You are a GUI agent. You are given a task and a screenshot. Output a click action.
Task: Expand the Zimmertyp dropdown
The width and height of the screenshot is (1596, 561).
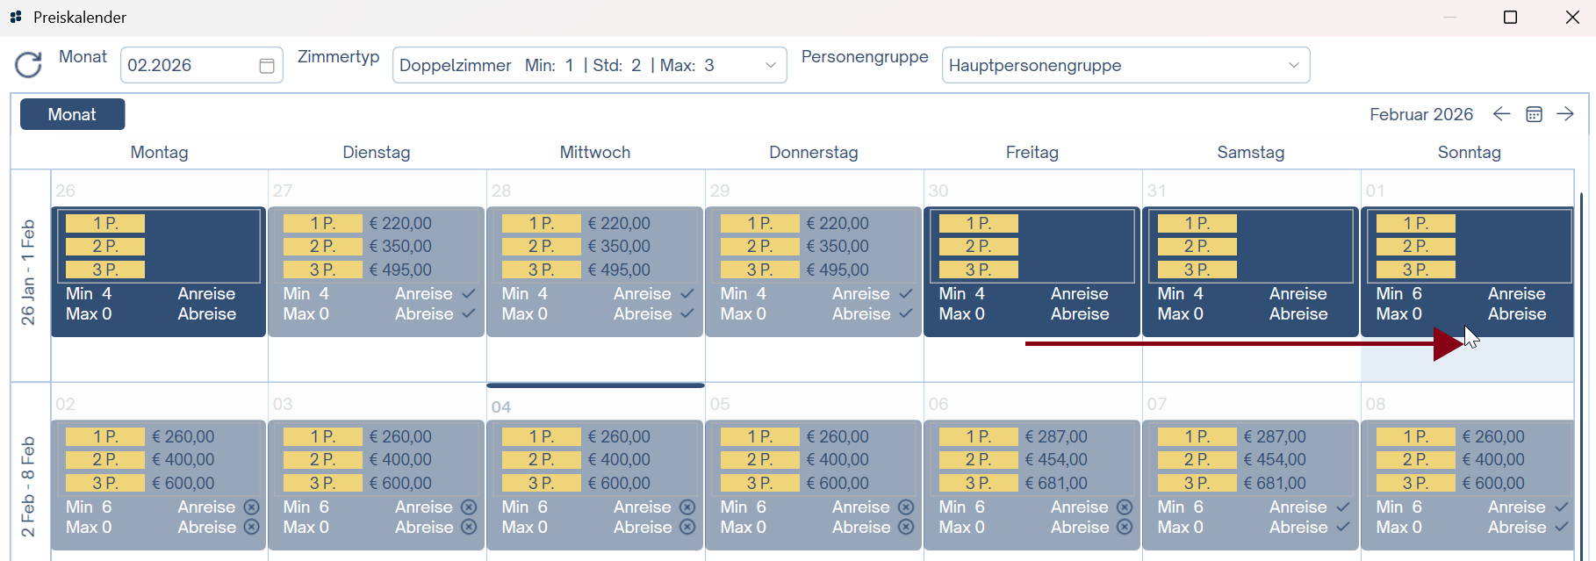tap(770, 65)
